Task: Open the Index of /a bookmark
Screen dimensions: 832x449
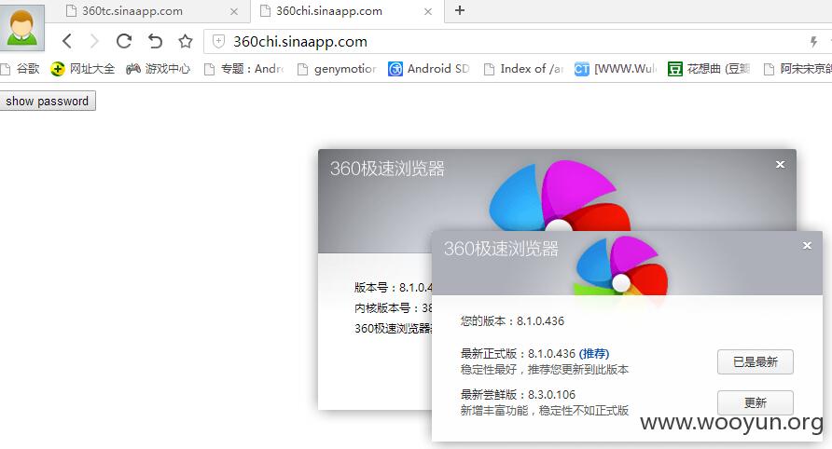Action: tap(522, 69)
